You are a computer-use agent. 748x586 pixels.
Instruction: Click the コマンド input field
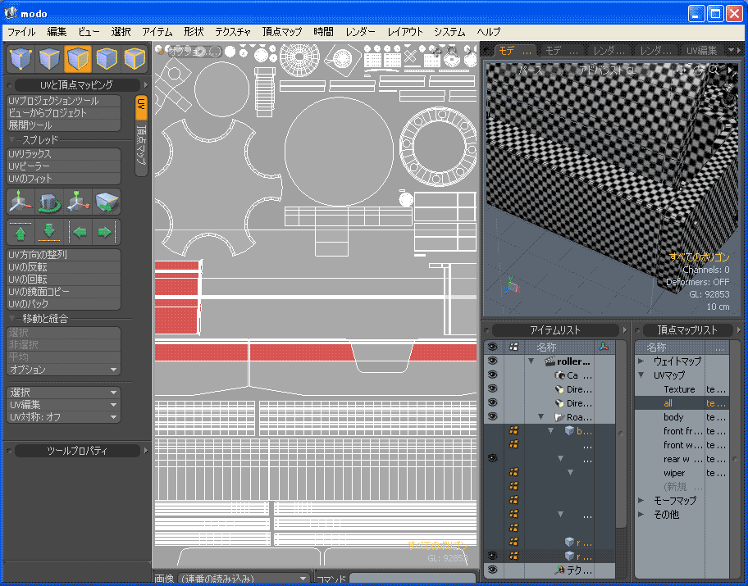[x=413, y=579]
